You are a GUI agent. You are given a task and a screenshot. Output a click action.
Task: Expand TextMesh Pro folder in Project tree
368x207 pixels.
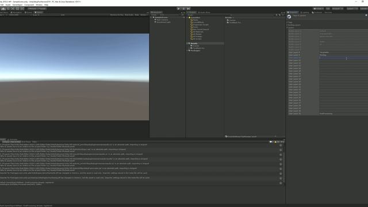tap(189, 48)
